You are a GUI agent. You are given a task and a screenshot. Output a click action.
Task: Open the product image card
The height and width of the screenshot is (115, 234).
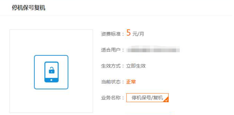pyautogui.click(x=51, y=71)
